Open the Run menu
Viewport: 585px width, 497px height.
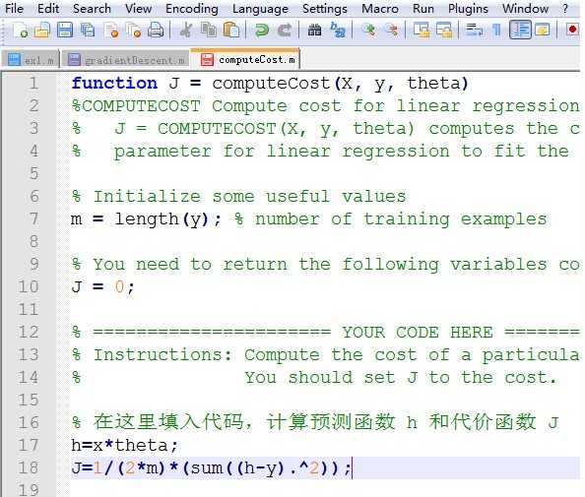click(x=423, y=8)
